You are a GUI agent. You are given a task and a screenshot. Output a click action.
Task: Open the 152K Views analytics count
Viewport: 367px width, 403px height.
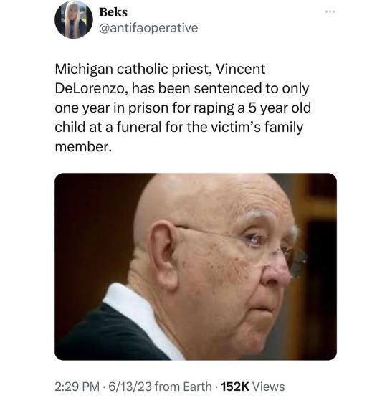point(252,387)
